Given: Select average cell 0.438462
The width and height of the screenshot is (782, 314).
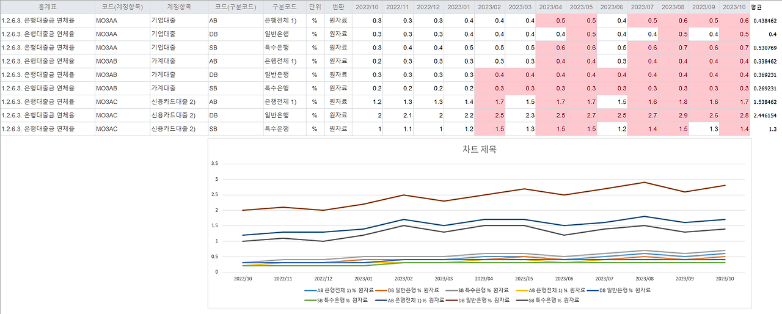Looking at the screenshot, I should click(765, 20).
